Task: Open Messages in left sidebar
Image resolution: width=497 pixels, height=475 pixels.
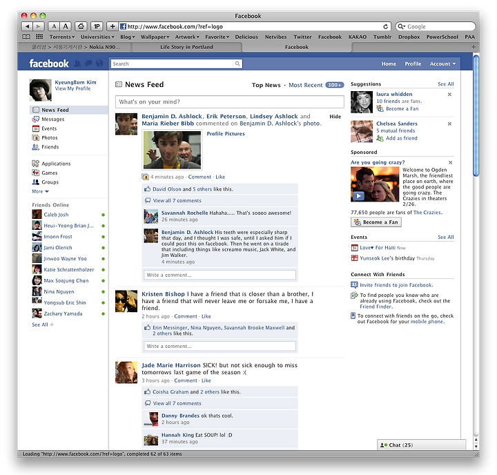Action: tap(53, 119)
